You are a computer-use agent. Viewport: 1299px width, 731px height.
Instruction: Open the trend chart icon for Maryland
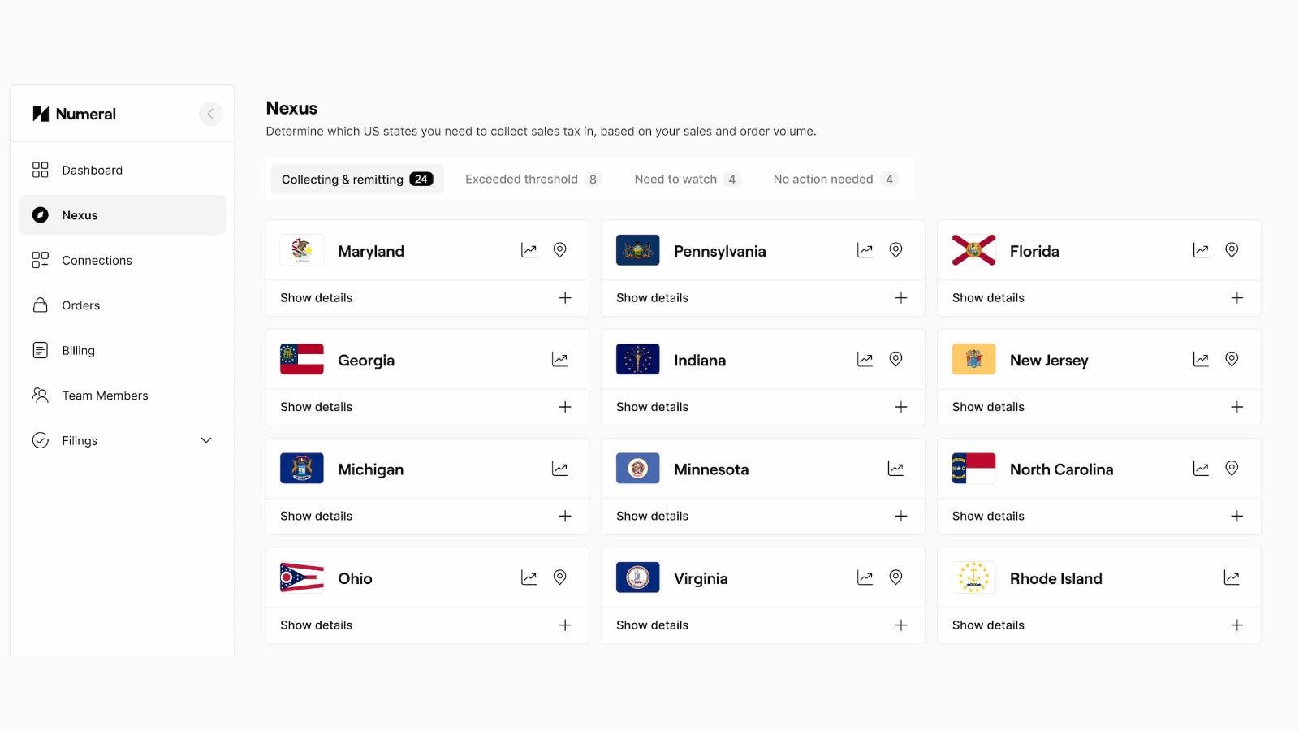(x=529, y=250)
